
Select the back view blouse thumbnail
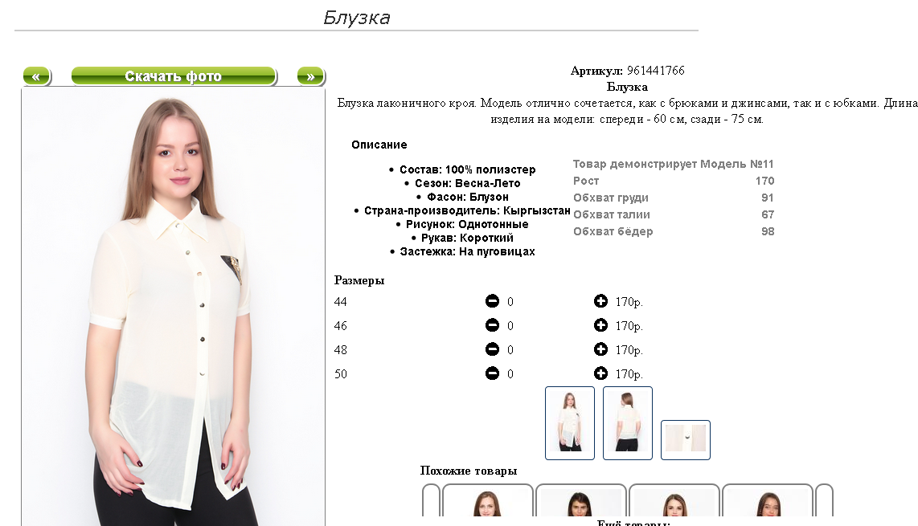click(x=628, y=423)
